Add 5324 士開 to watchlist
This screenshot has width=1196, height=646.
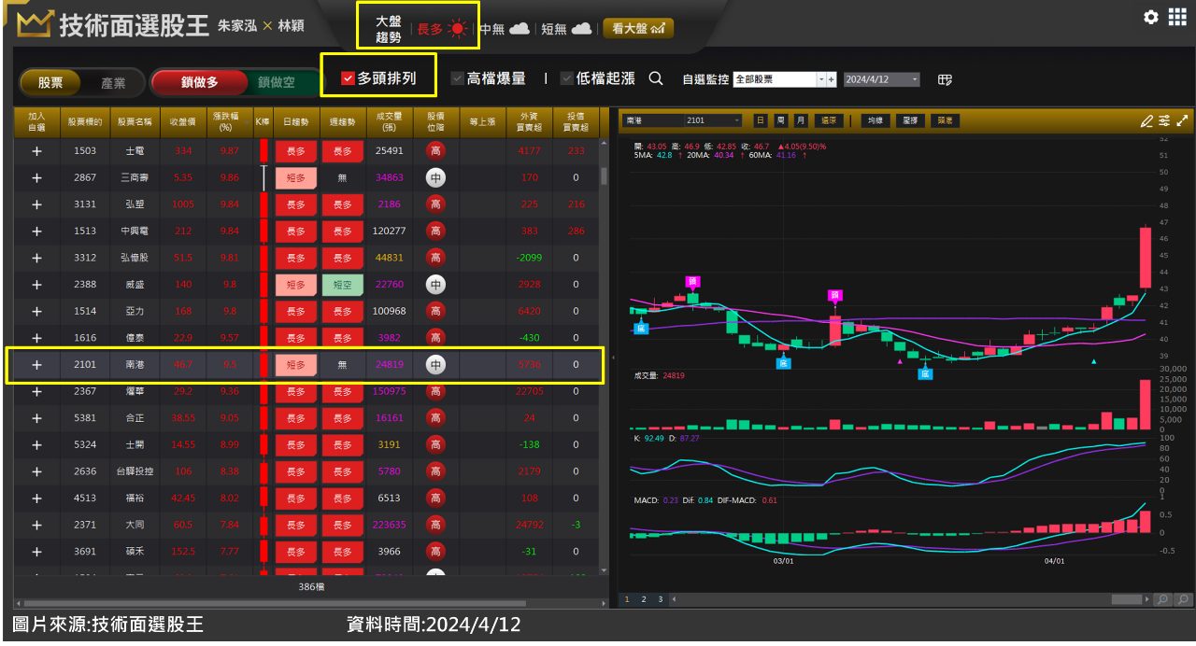point(37,445)
